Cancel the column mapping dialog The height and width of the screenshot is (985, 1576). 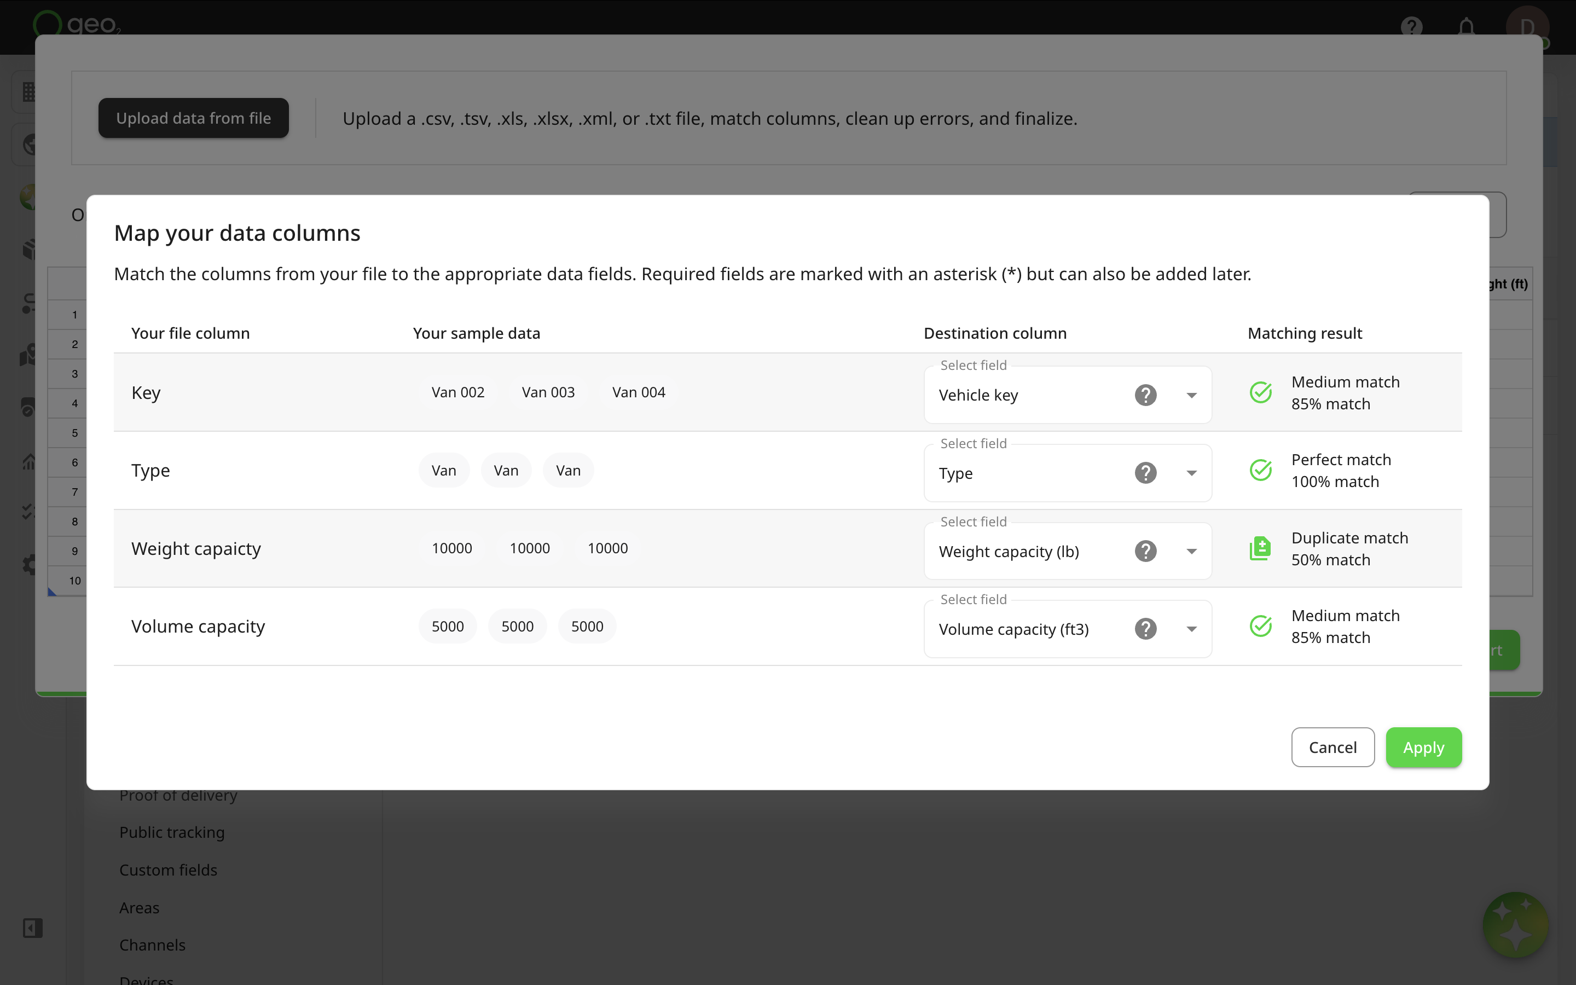point(1332,747)
